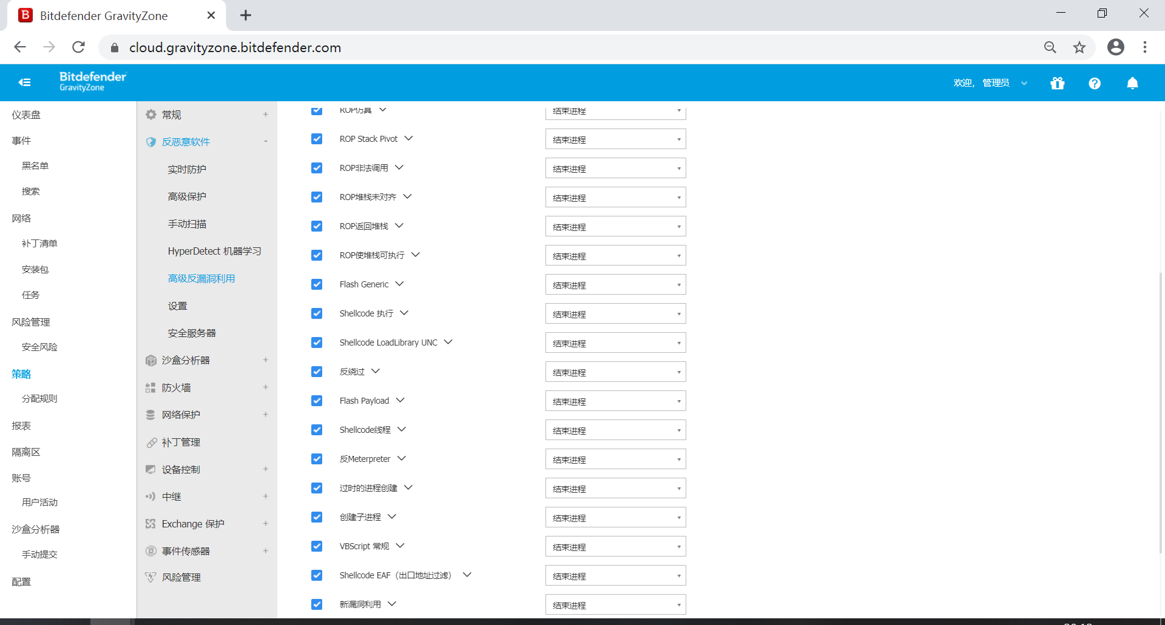Click the Bitdefender GravityZone logo
The width and height of the screenshot is (1165, 625).
(93, 81)
